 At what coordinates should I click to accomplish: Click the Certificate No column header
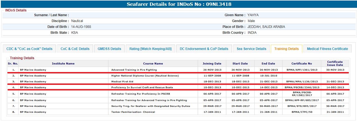[301, 63]
